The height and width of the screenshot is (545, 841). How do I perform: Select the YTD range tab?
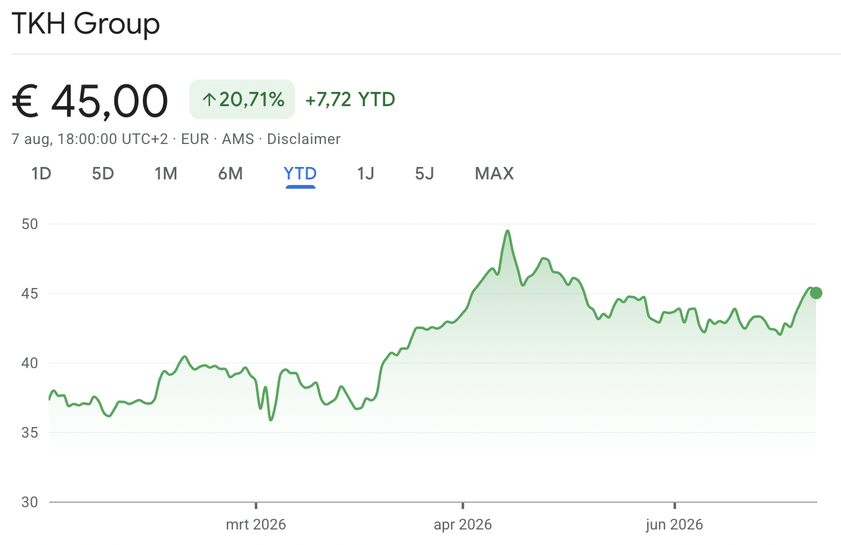coord(301,174)
